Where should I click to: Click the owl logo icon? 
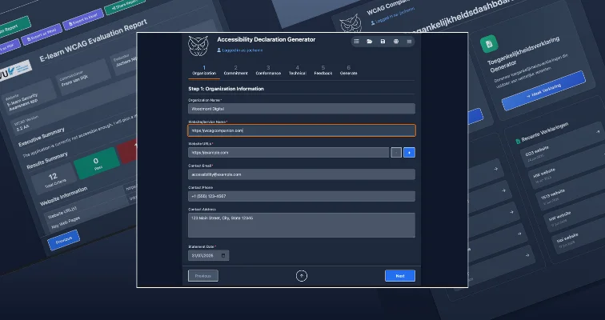[198, 45]
